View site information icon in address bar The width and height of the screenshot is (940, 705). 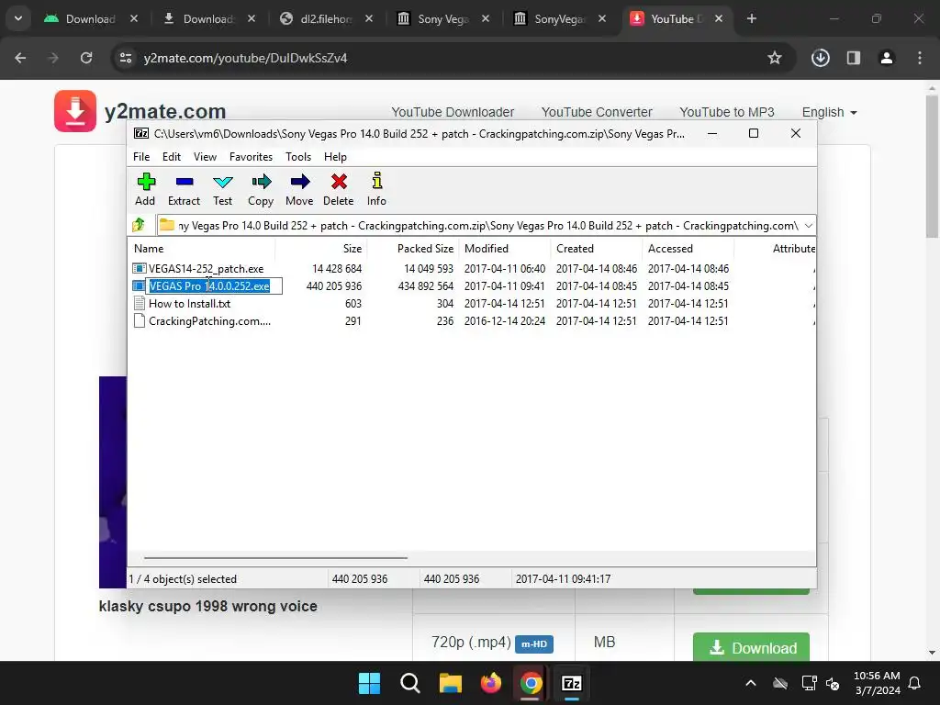tap(126, 58)
